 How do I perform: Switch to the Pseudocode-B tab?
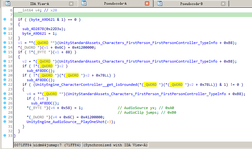(191, 4)
